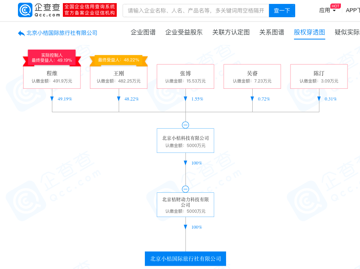Select the 程维 shareholder node
The image size is (360, 269).
52,76
